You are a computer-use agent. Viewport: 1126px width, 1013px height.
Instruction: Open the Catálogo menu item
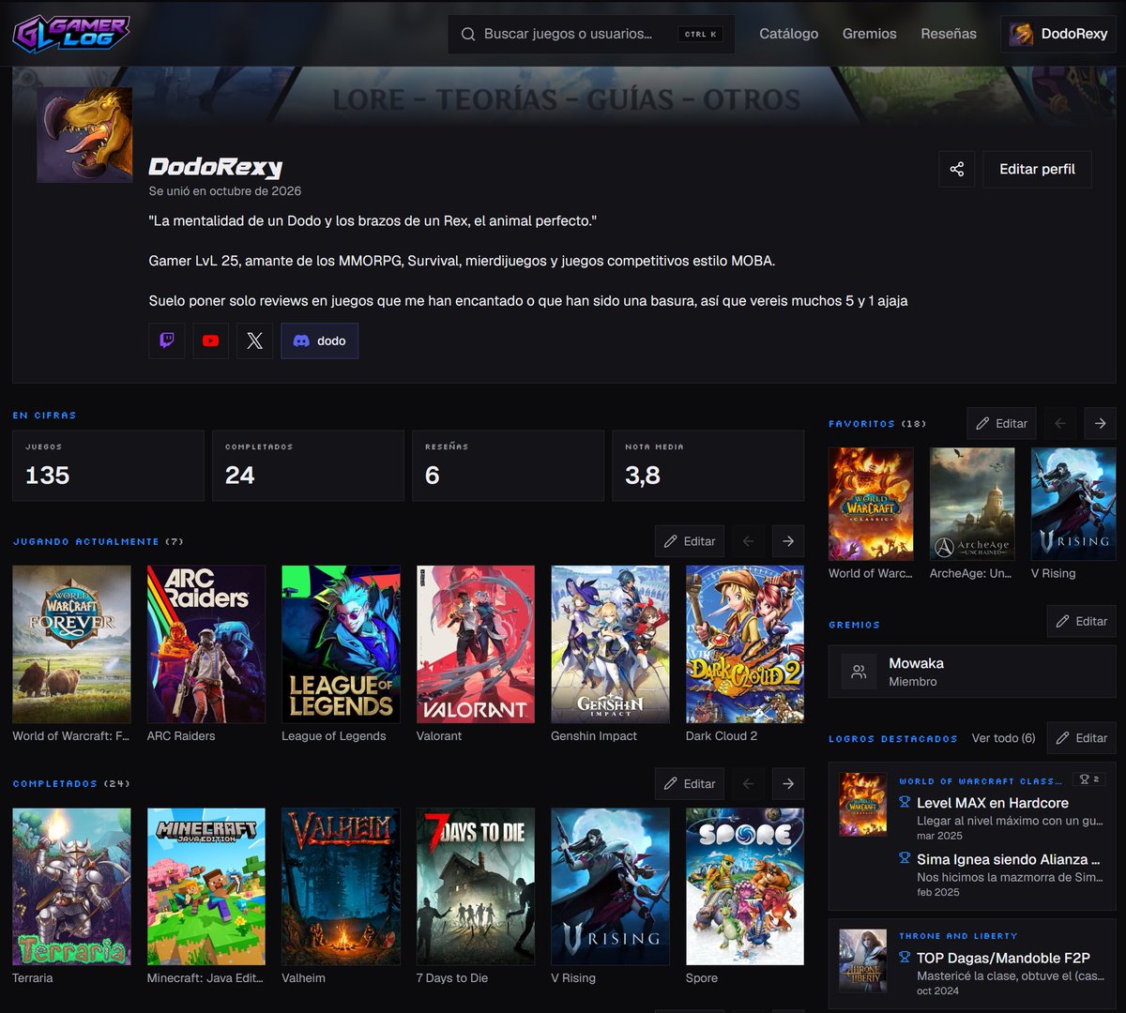789,34
